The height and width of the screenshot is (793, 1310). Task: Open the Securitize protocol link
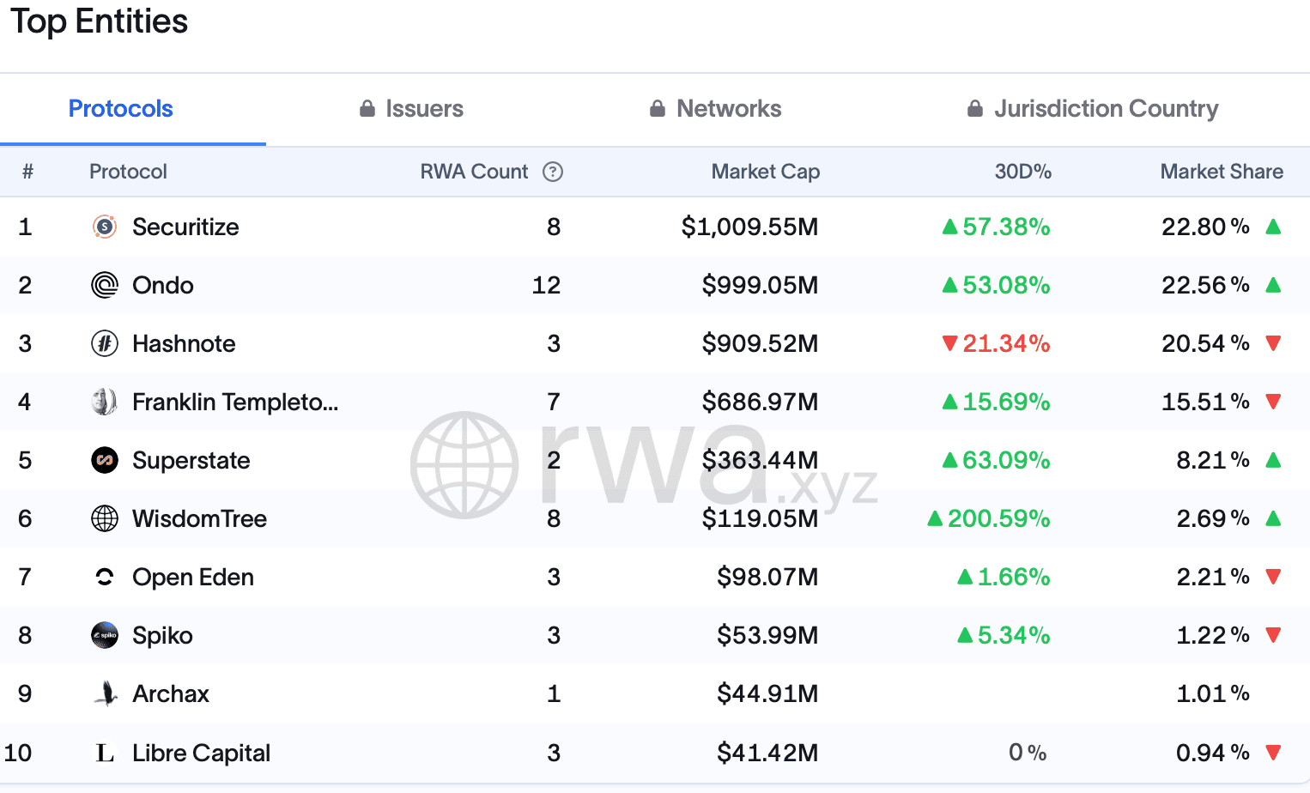pos(185,227)
